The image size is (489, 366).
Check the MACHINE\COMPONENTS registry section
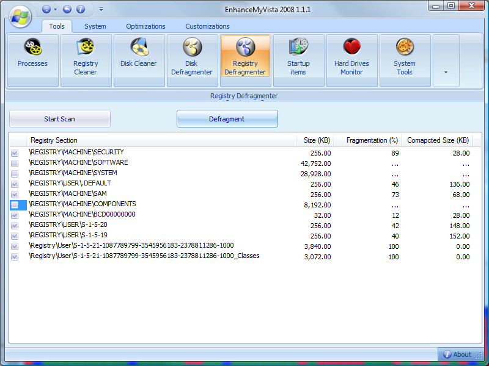coord(15,205)
